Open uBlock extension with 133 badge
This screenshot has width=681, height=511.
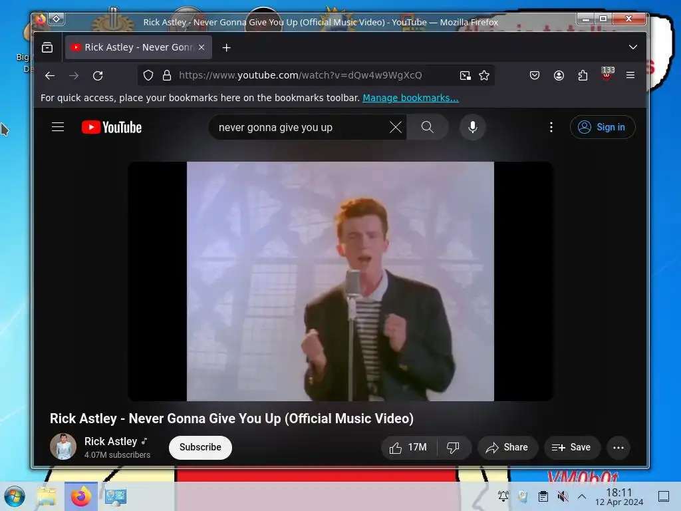pyautogui.click(x=607, y=75)
